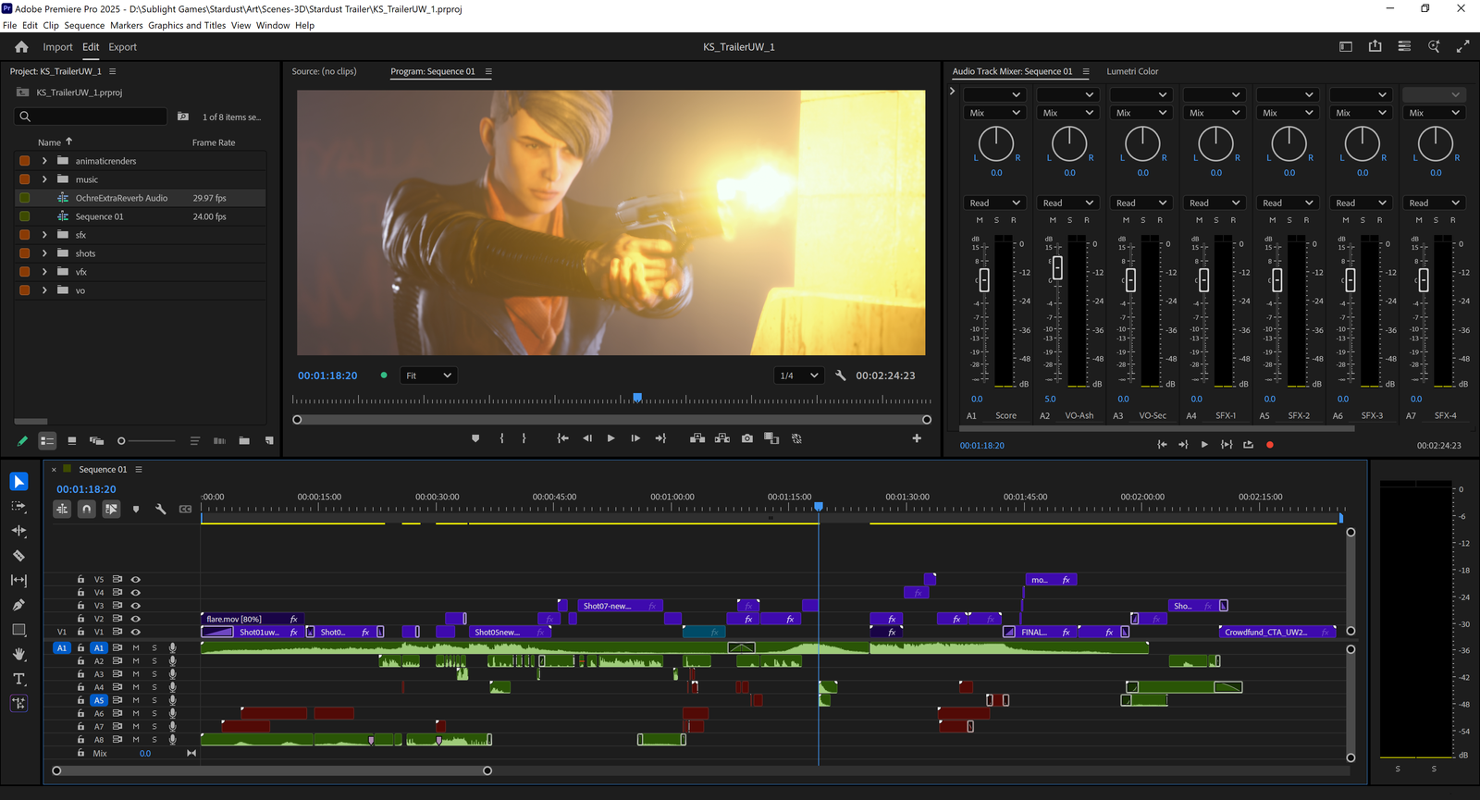Select the Razor tool
This screenshot has height=800, width=1480.
point(18,556)
